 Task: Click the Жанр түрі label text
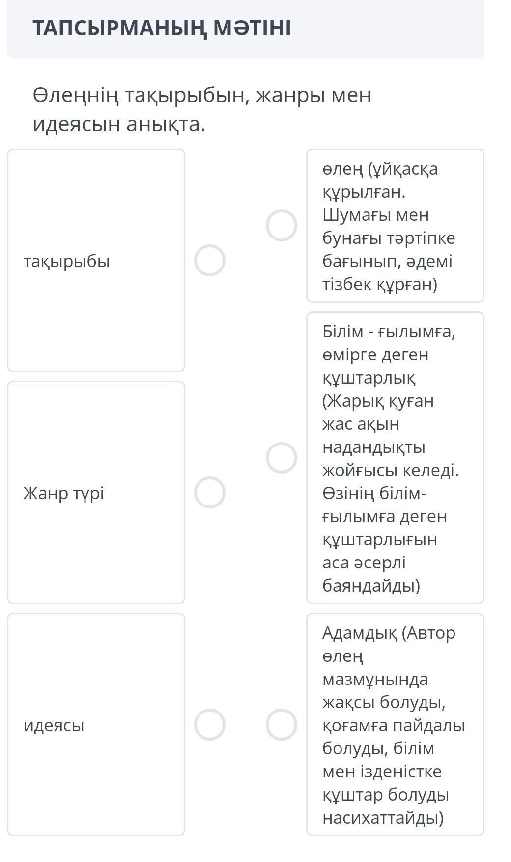pyautogui.click(x=64, y=493)
